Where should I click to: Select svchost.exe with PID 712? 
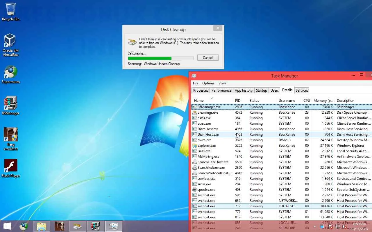pyautogui.click(x=206, y=206)
